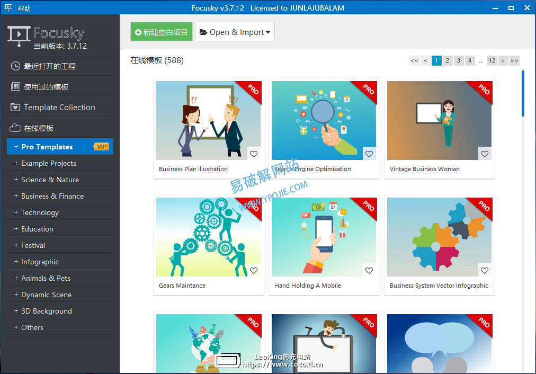Click the heart folder icon for Template Collection

click(15, 108)
